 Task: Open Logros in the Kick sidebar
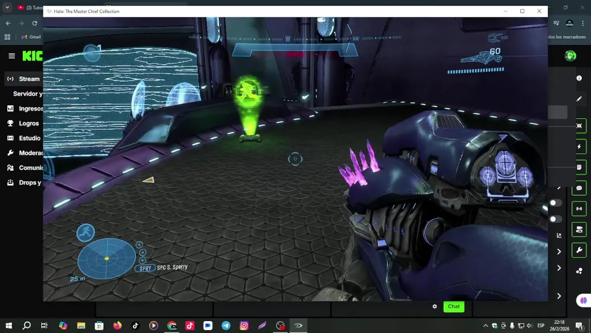click(23, 123)
